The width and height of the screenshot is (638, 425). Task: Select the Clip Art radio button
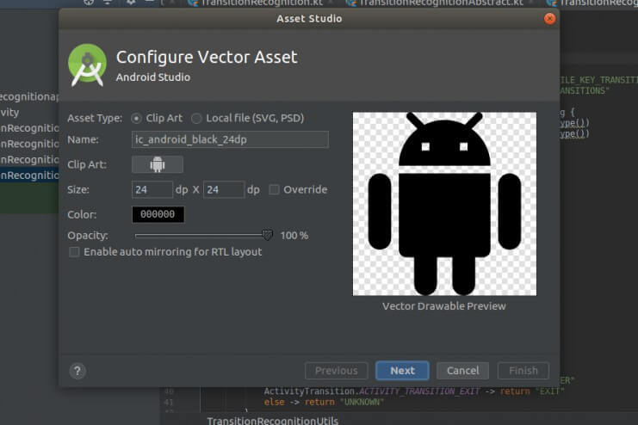coord(136,119)
